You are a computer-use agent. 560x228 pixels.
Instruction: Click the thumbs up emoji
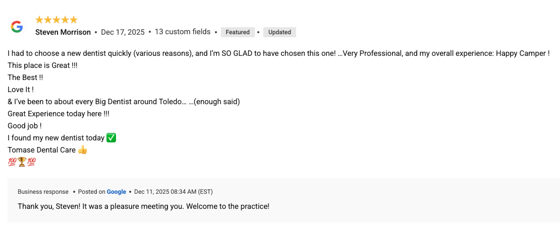(x=82, y=149)
